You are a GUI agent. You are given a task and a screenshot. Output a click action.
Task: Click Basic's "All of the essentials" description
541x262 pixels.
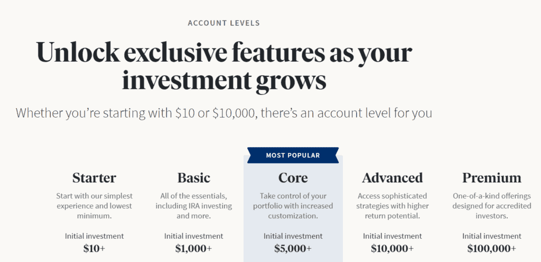[193, 206]
